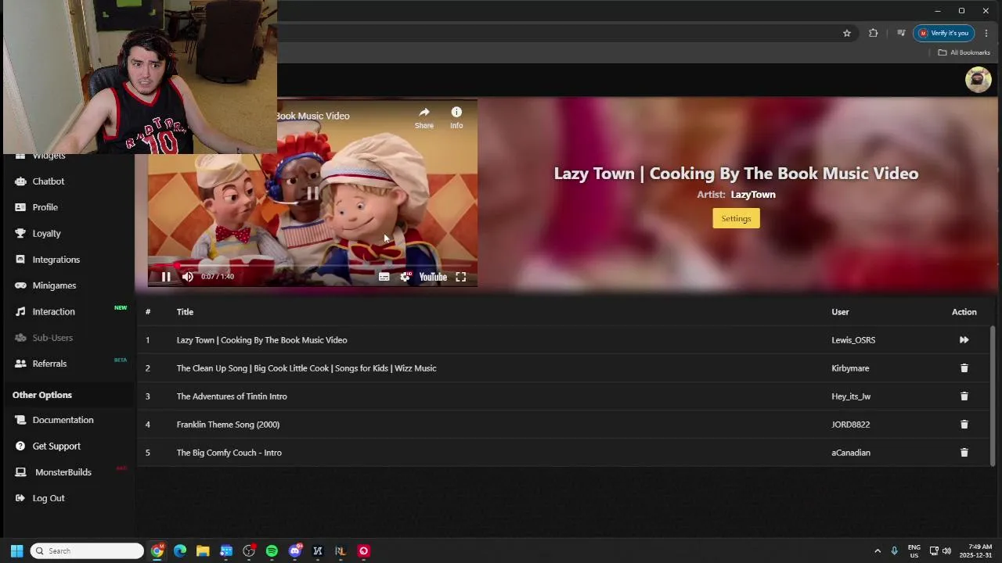This screenshot has height=563, width=1002.
Task: Open All Bookmarks folder
Action: pos(964,52)
